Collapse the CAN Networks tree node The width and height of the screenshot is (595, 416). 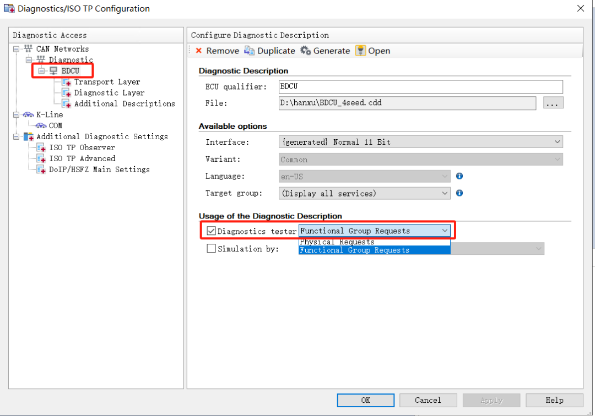(x=17, y=49)
